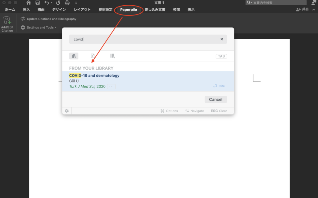Open the undo history dropdown arrow
The image size is (318, 198).
click(x=52, y=3)
